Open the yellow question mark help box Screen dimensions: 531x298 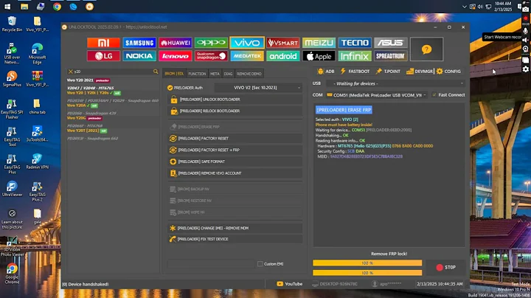coord(426,49)
